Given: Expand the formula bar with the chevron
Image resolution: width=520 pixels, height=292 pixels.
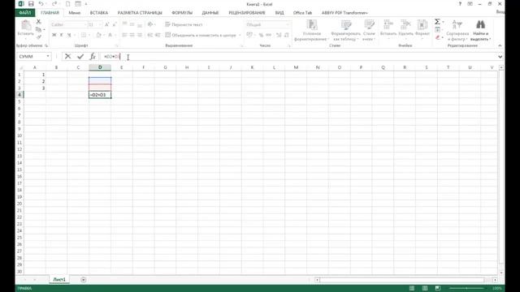Looking at the screenshot, I should tap(500, 57).
